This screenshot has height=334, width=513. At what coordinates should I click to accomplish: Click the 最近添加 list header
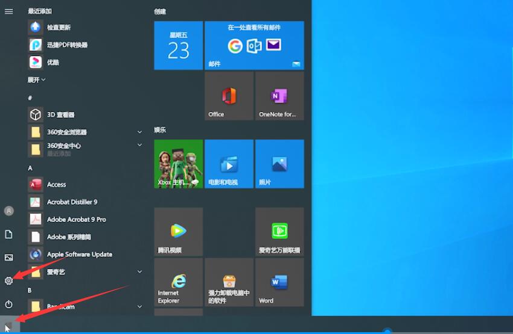(40, 11)
